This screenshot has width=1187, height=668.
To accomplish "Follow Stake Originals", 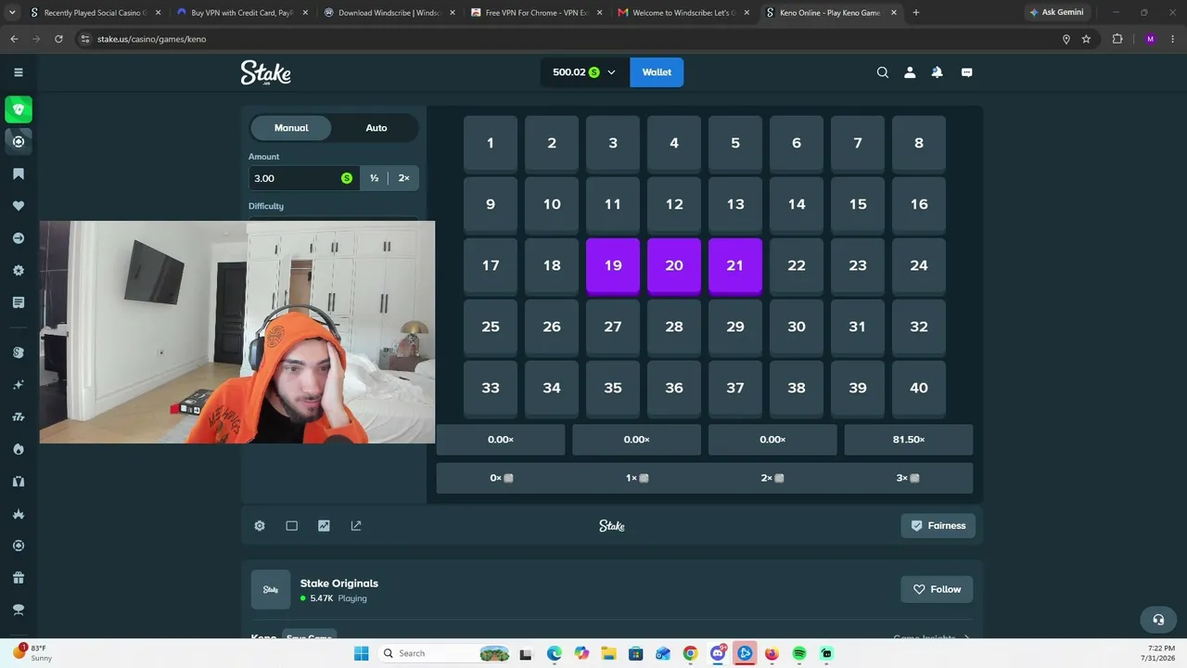I will (x=938, y=589).
